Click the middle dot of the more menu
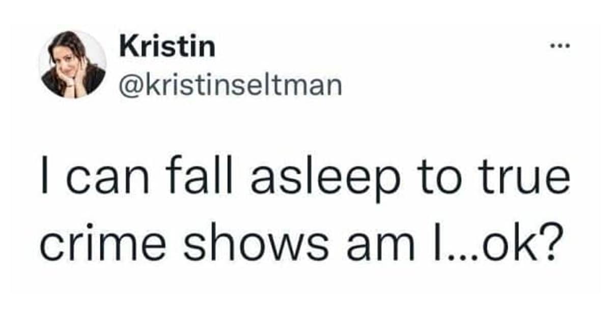Viewport: 611px width, 320px height. [x=561, y=47]
